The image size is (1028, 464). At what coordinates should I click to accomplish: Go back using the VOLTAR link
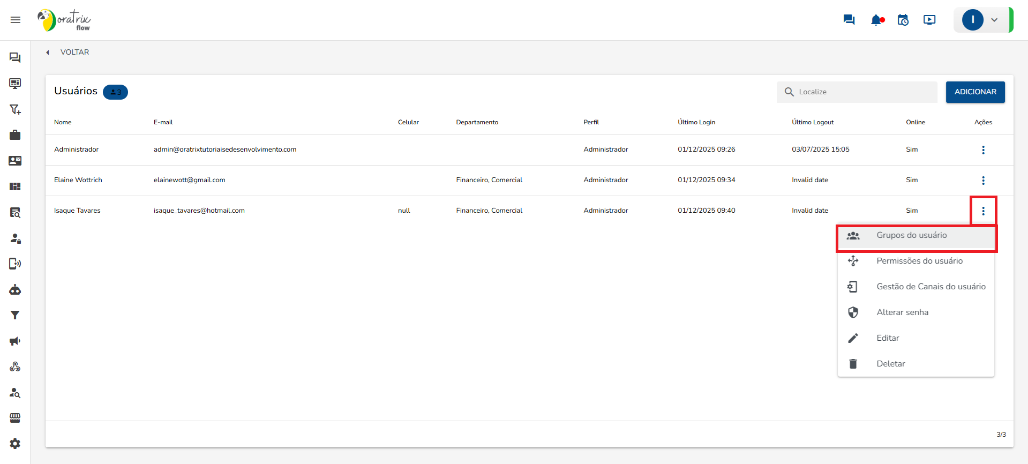74,53
